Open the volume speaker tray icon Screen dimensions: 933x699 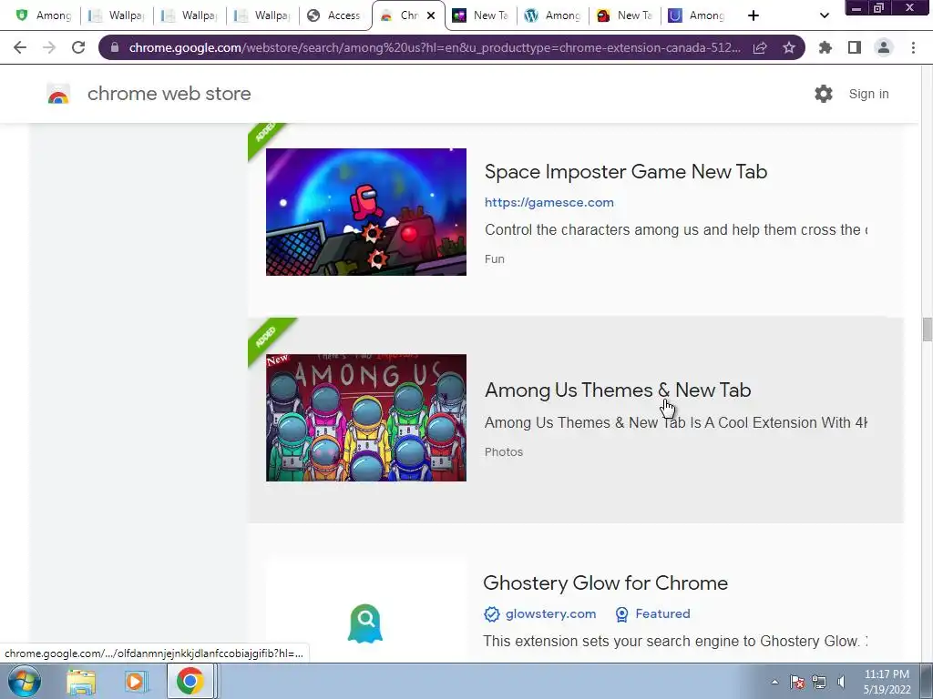pyautogui.click(x=841, y=682)
